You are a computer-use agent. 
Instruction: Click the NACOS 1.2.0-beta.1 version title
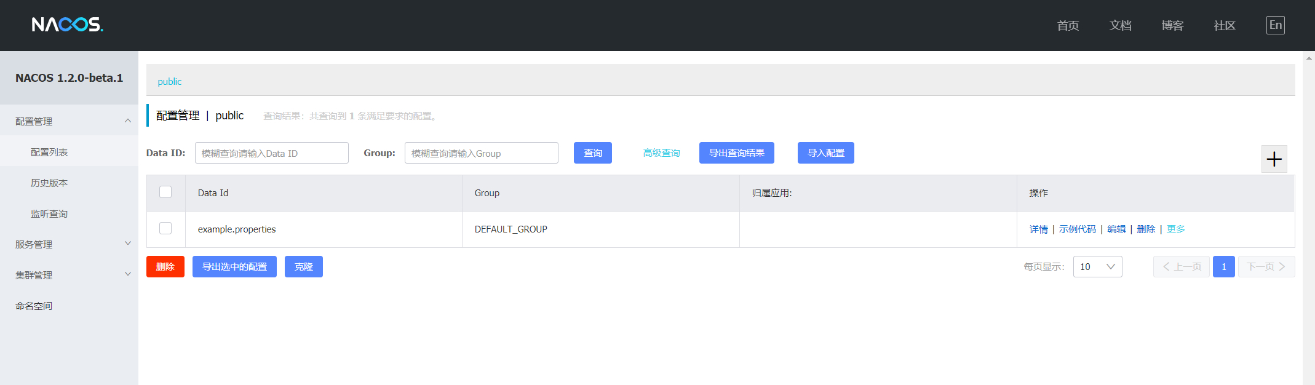(69, 77)
